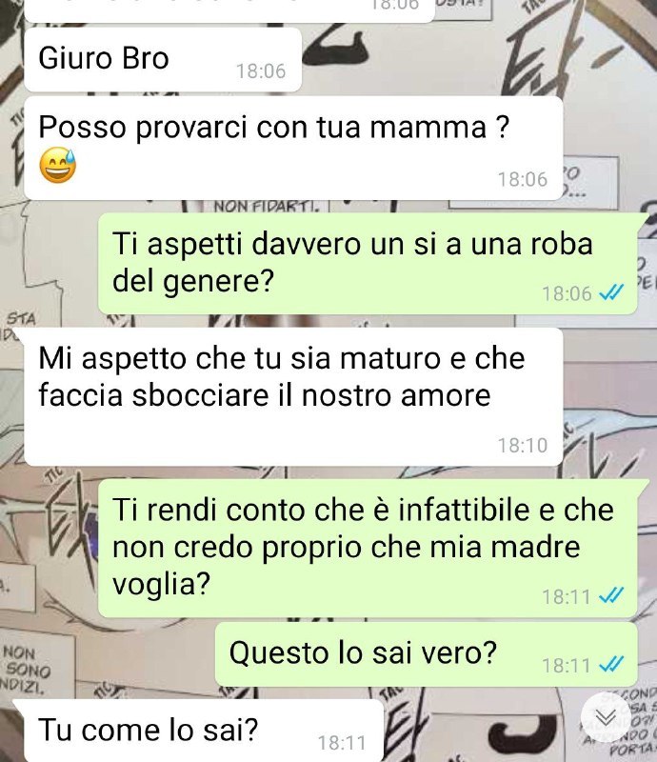Screen dimensions: 657x762
Task: Select the 'Posso provarci con tua mamma ?' message
Action: (293, 148)
